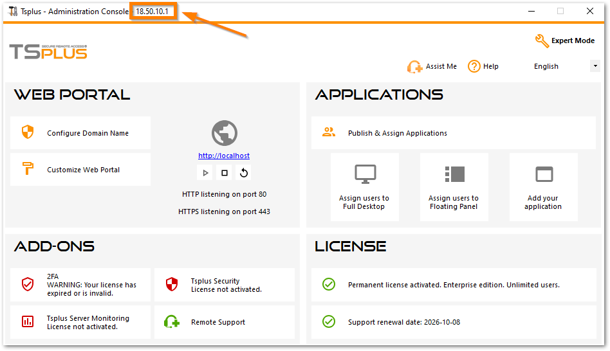Open Configure Domain Name

pyautogui.click(x=80, y=133)
